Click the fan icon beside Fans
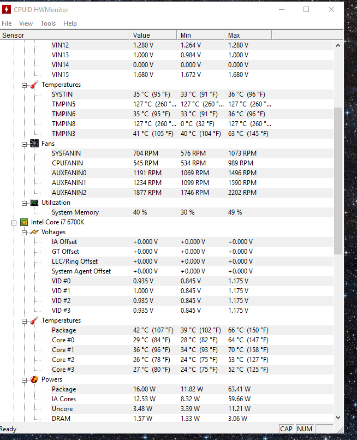Image resolution: width=357 pixels, height=440 pixels. [x=34, y=144]
